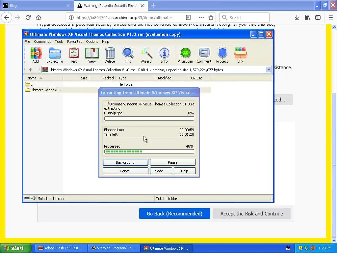
Task: Sort by the CRC32 column header
Action: tap(199, 78)
